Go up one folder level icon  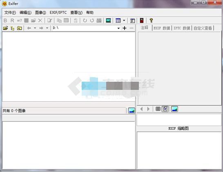point(20,28)
